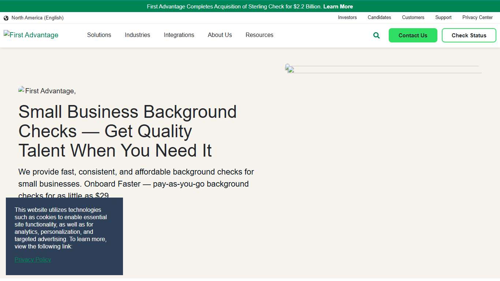
Task: Go to the Candidates section
Action: tap(379, 17)
